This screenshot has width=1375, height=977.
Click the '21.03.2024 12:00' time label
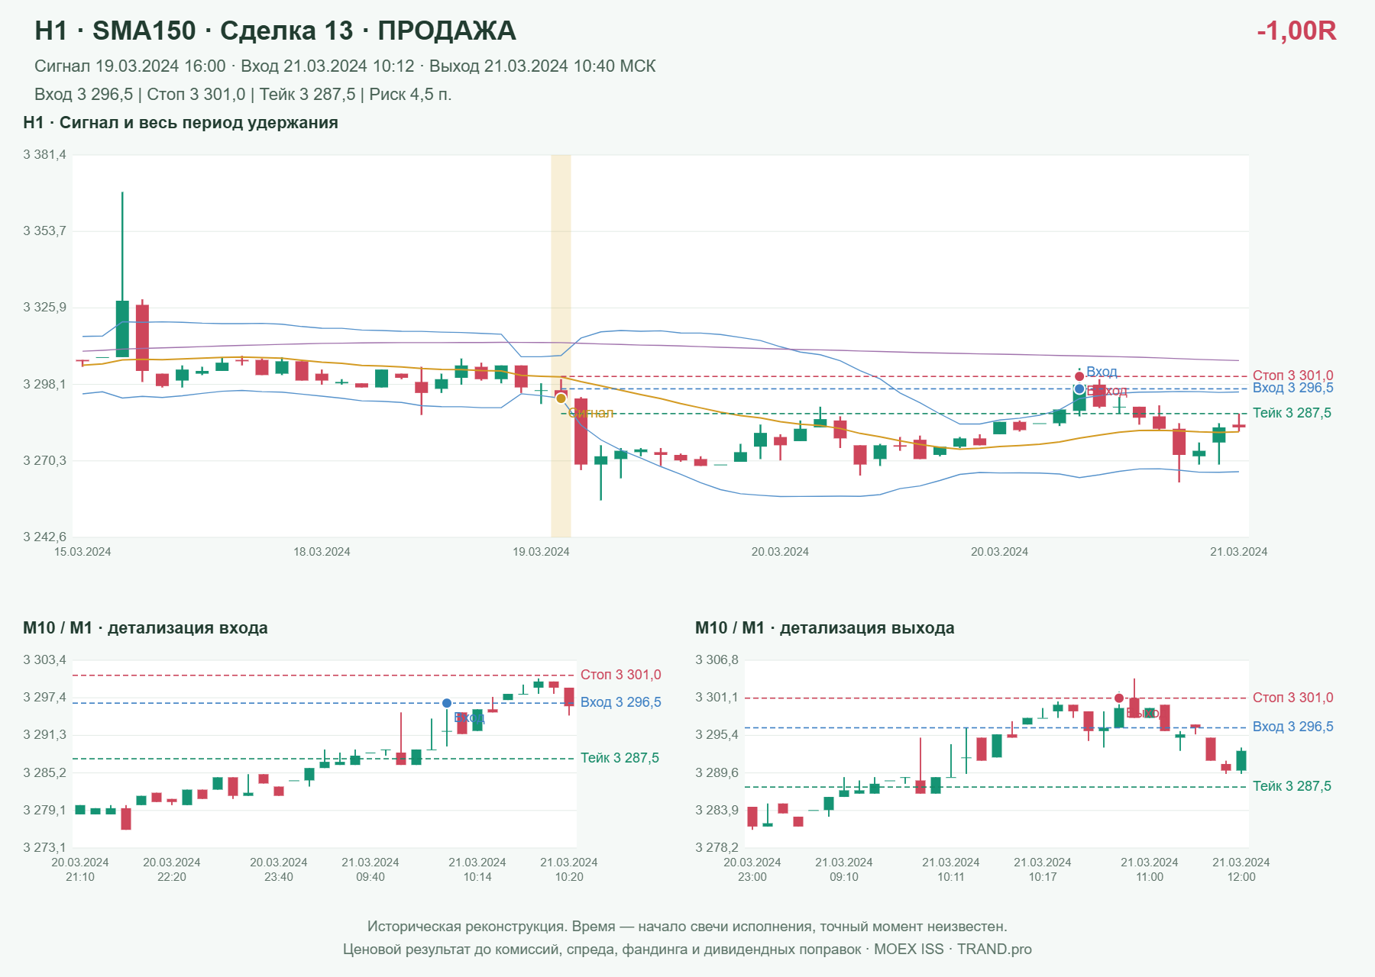point(1241,869)
